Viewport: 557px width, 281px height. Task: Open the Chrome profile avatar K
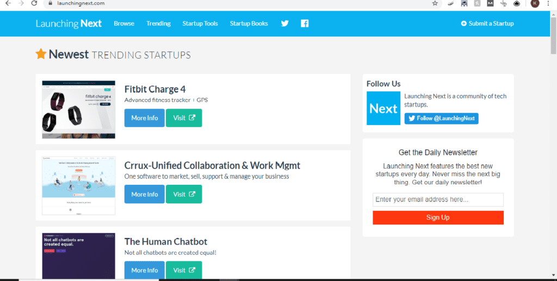[x=535, y=3]
